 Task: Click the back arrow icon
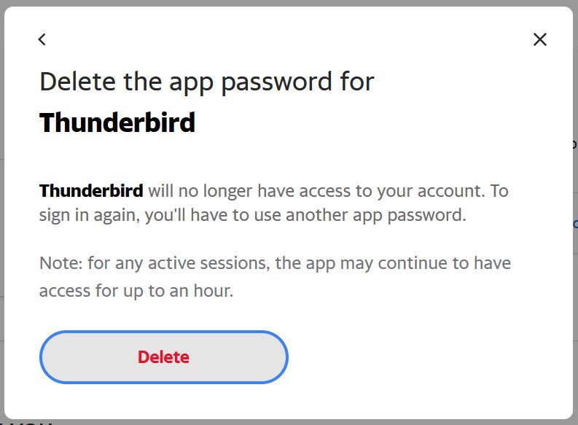[42, 39]
